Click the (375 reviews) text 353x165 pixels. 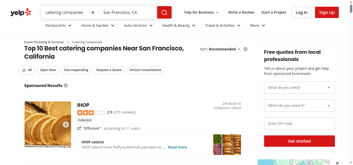pyautogui.click(x=124, y=112)
